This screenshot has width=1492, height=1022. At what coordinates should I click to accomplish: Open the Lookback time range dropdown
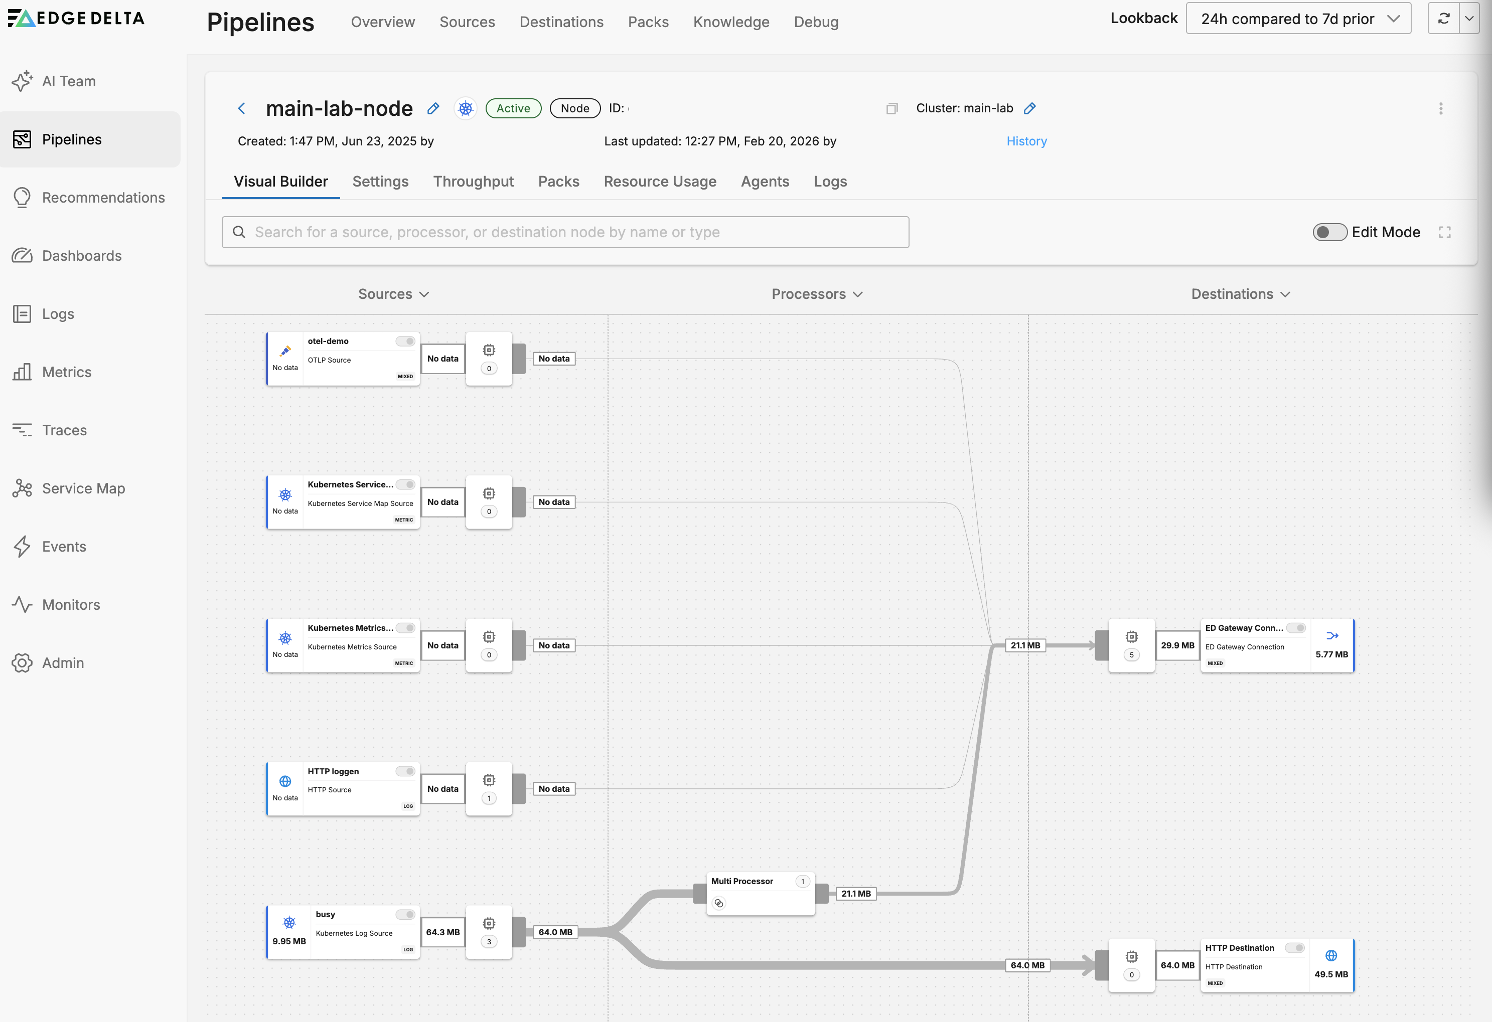1298,19
